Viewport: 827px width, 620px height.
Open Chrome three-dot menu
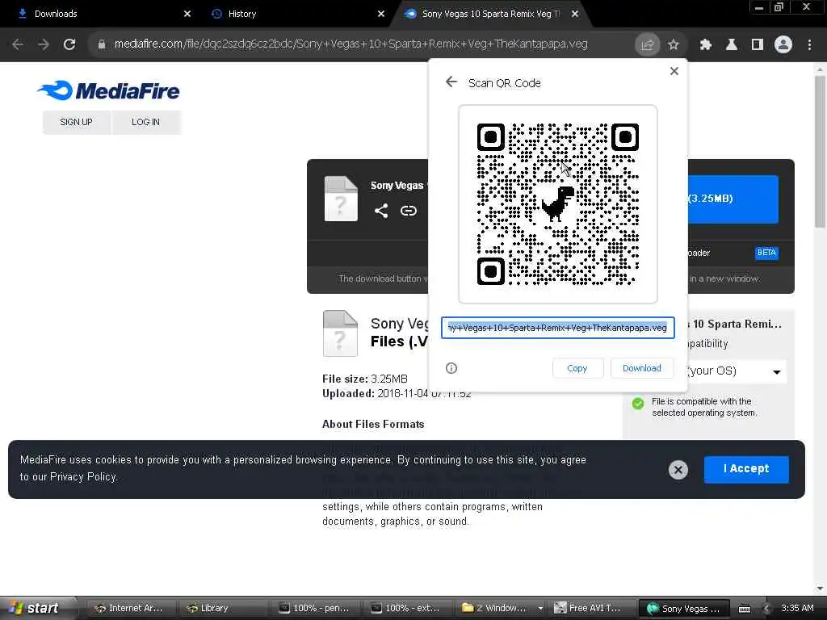[809, 45]
